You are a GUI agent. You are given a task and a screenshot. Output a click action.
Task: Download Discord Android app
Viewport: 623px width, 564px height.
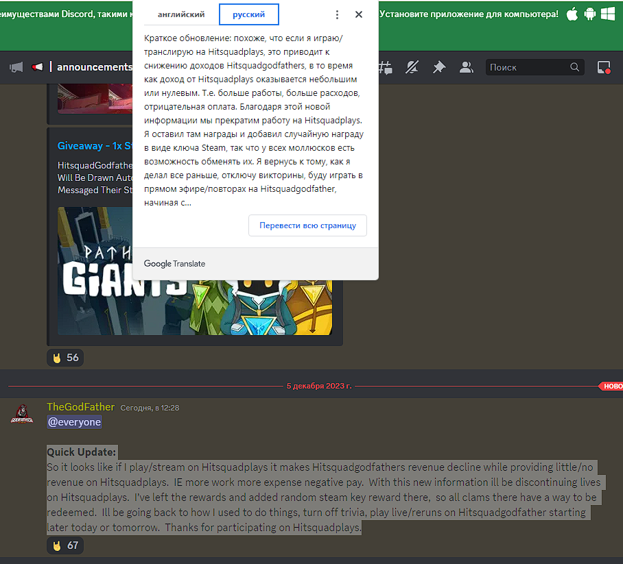point(590,14)
